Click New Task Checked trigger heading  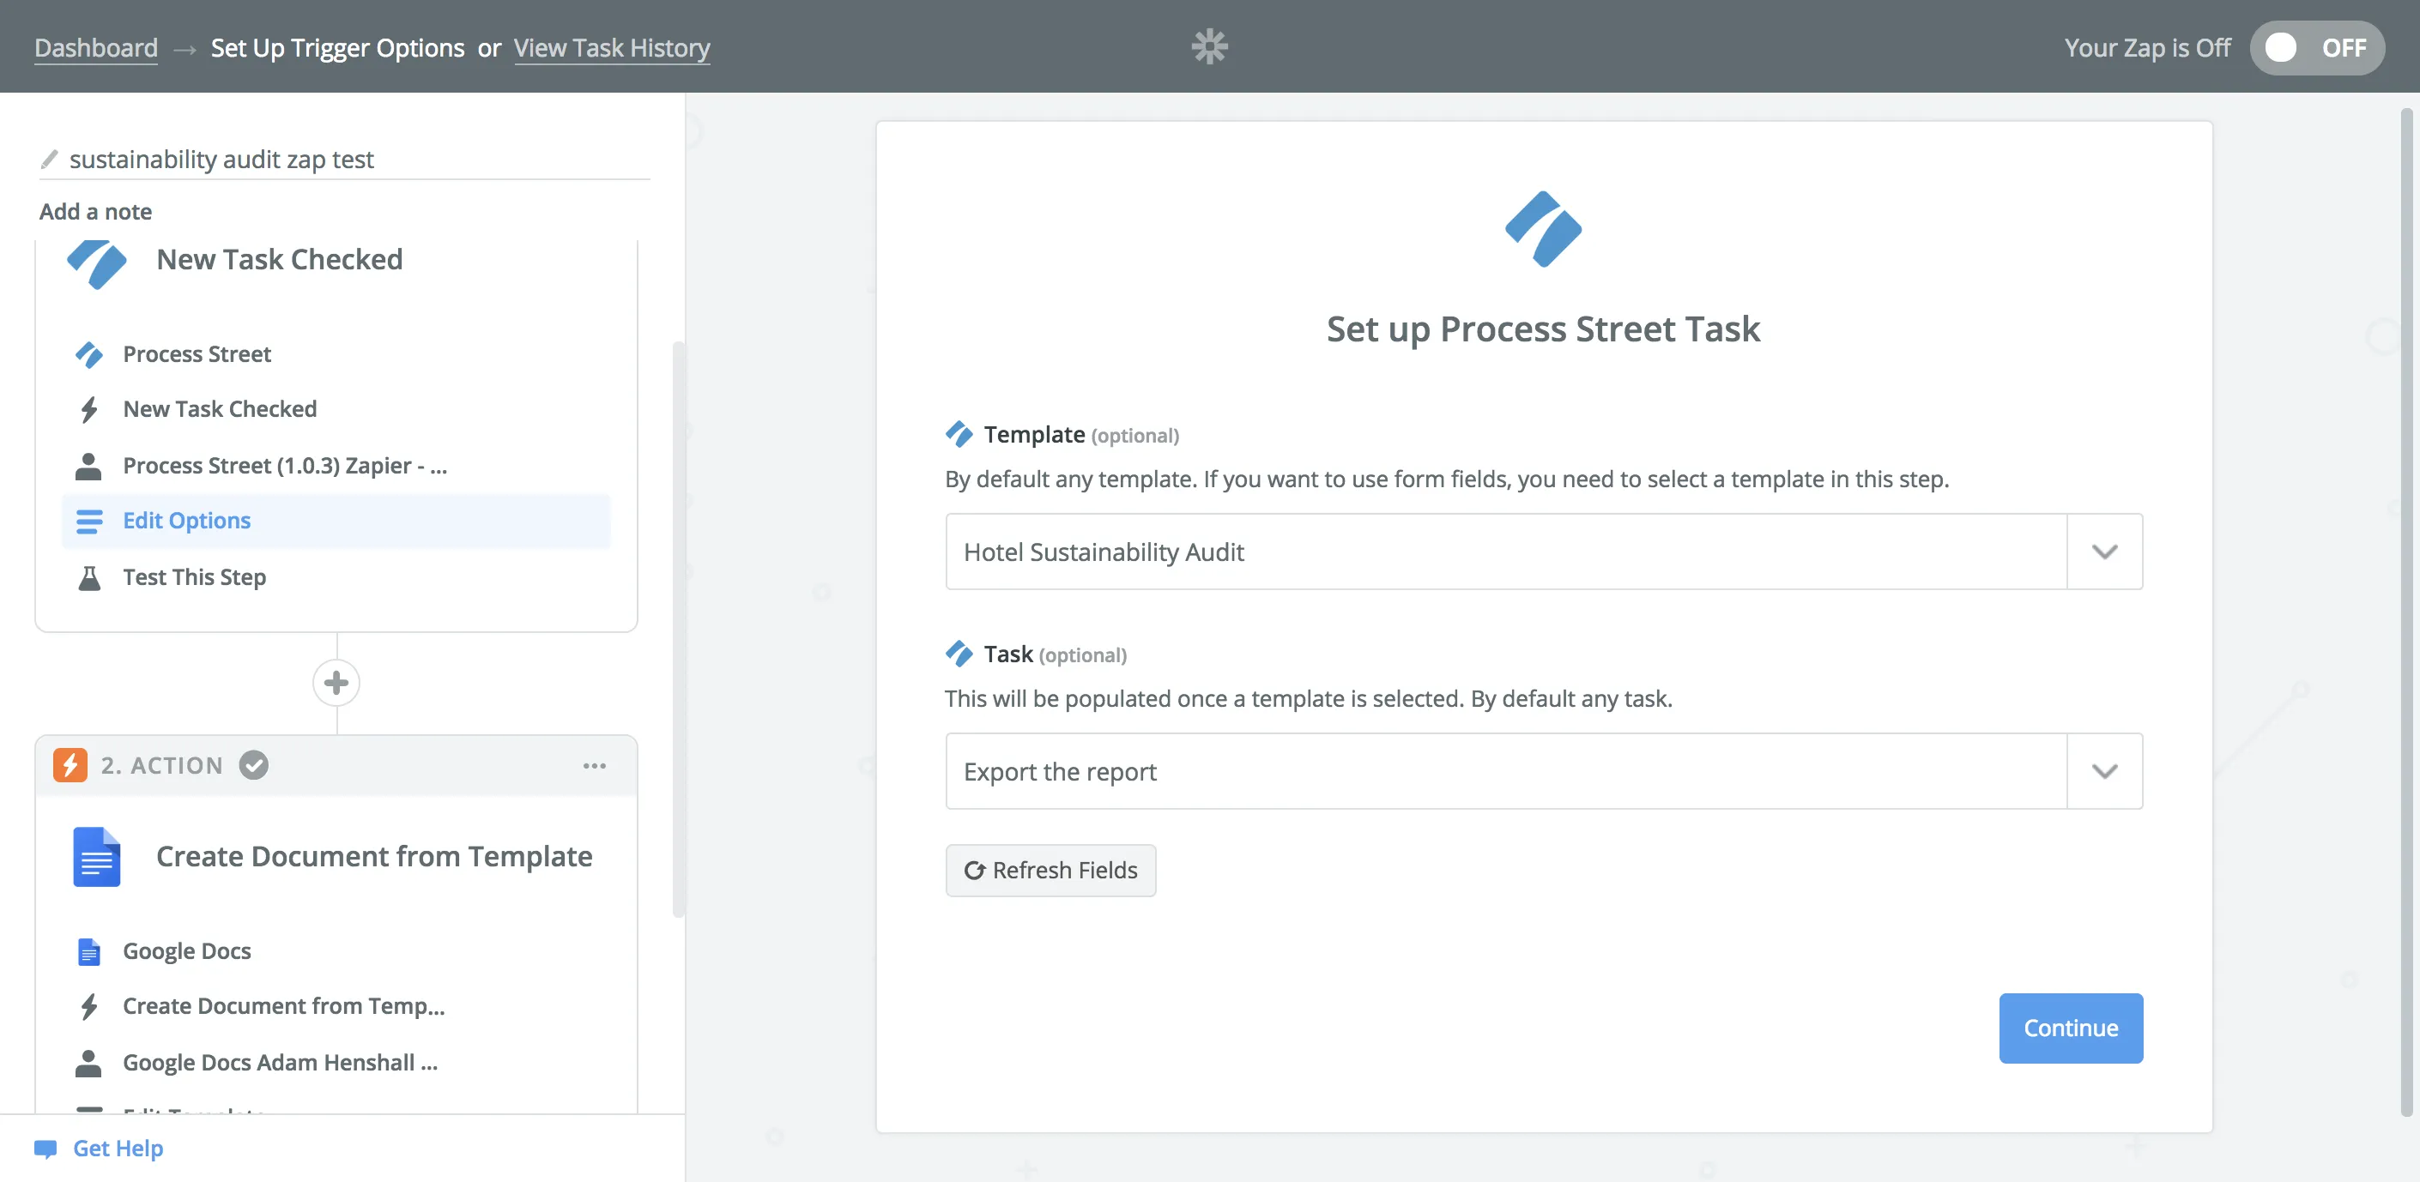(x=280, y=259)
